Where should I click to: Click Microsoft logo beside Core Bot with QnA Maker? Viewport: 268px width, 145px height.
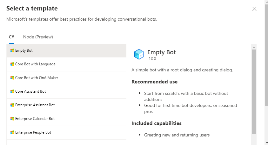[12, 78]
